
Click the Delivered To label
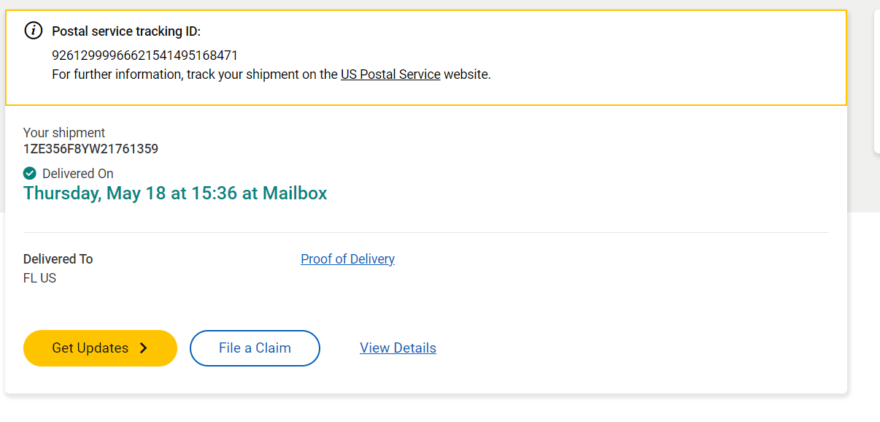(58, 259)
